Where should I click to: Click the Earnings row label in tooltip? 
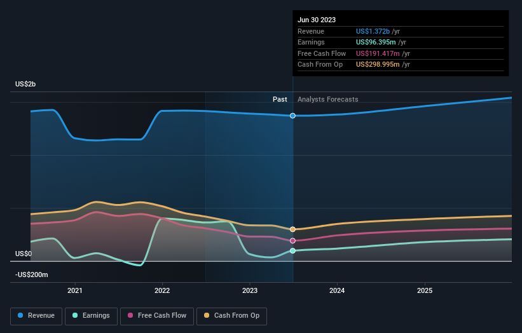(311, 42)
